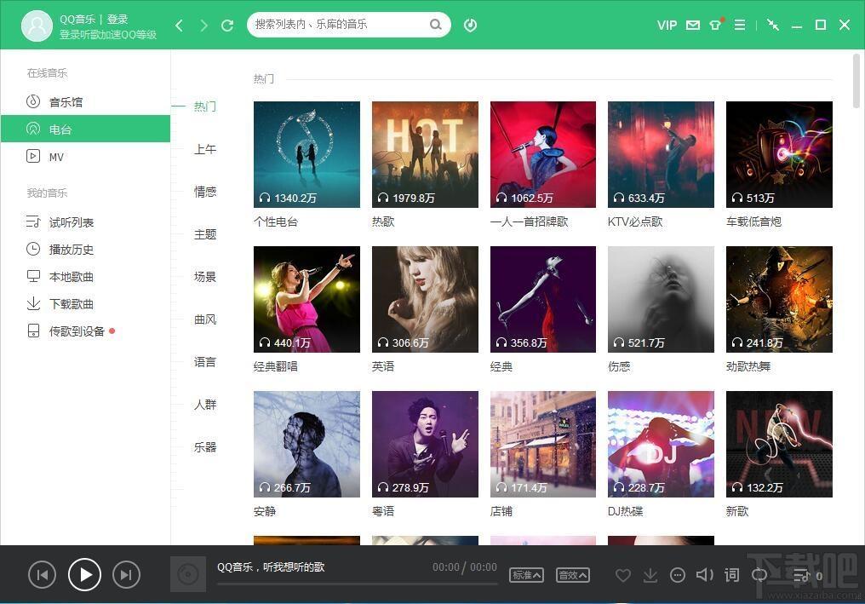Screen dimensions: 865x604
Task: Open the mail messages icon
Action: [693, 26]
